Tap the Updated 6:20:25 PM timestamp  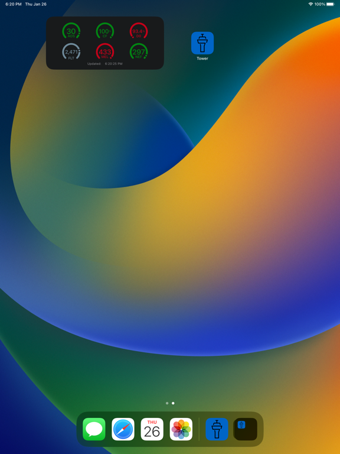click(x=105, y=64)
